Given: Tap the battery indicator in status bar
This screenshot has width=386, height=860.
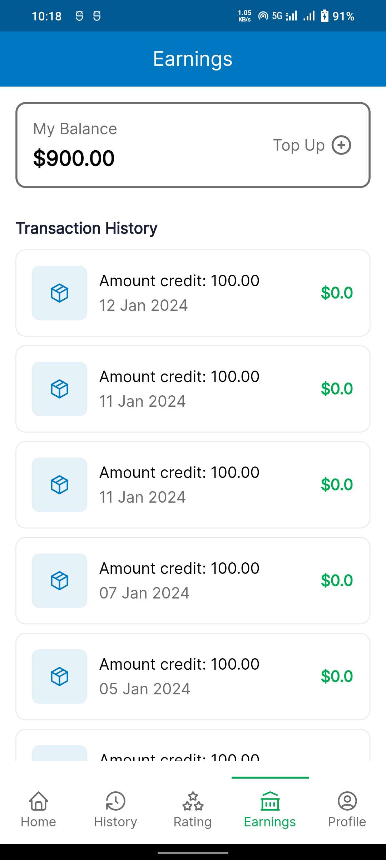Looking at the screenshot, I should click(x=325, y=16).
